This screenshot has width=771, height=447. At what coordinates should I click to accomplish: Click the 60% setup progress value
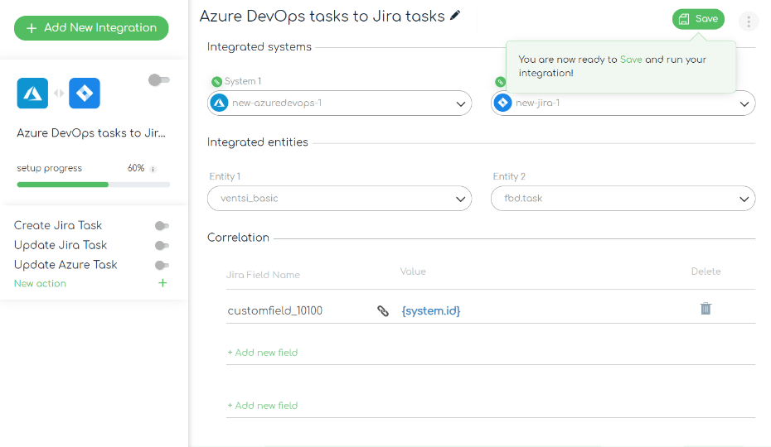[136, 168]
